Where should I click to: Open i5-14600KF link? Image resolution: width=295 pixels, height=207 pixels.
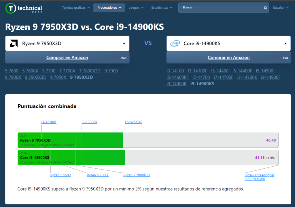pyautogui.click(x=177, y=78)
